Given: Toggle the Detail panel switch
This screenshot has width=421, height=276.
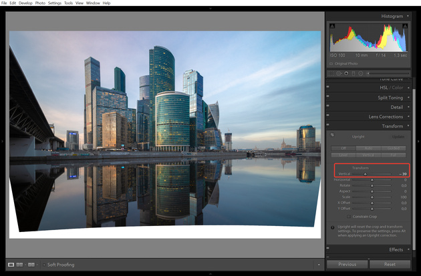Looking at the screenshot, I should 328,106.
